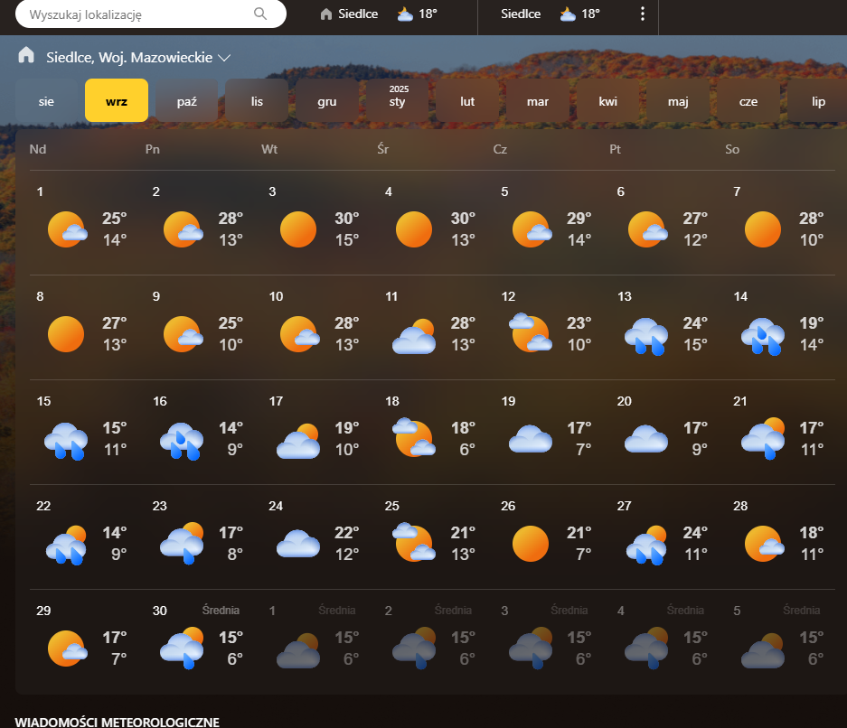The height and width of the screenshot is (728, 847).
Task: Select the rainy icon on September 30
Action: click(182, 649)
